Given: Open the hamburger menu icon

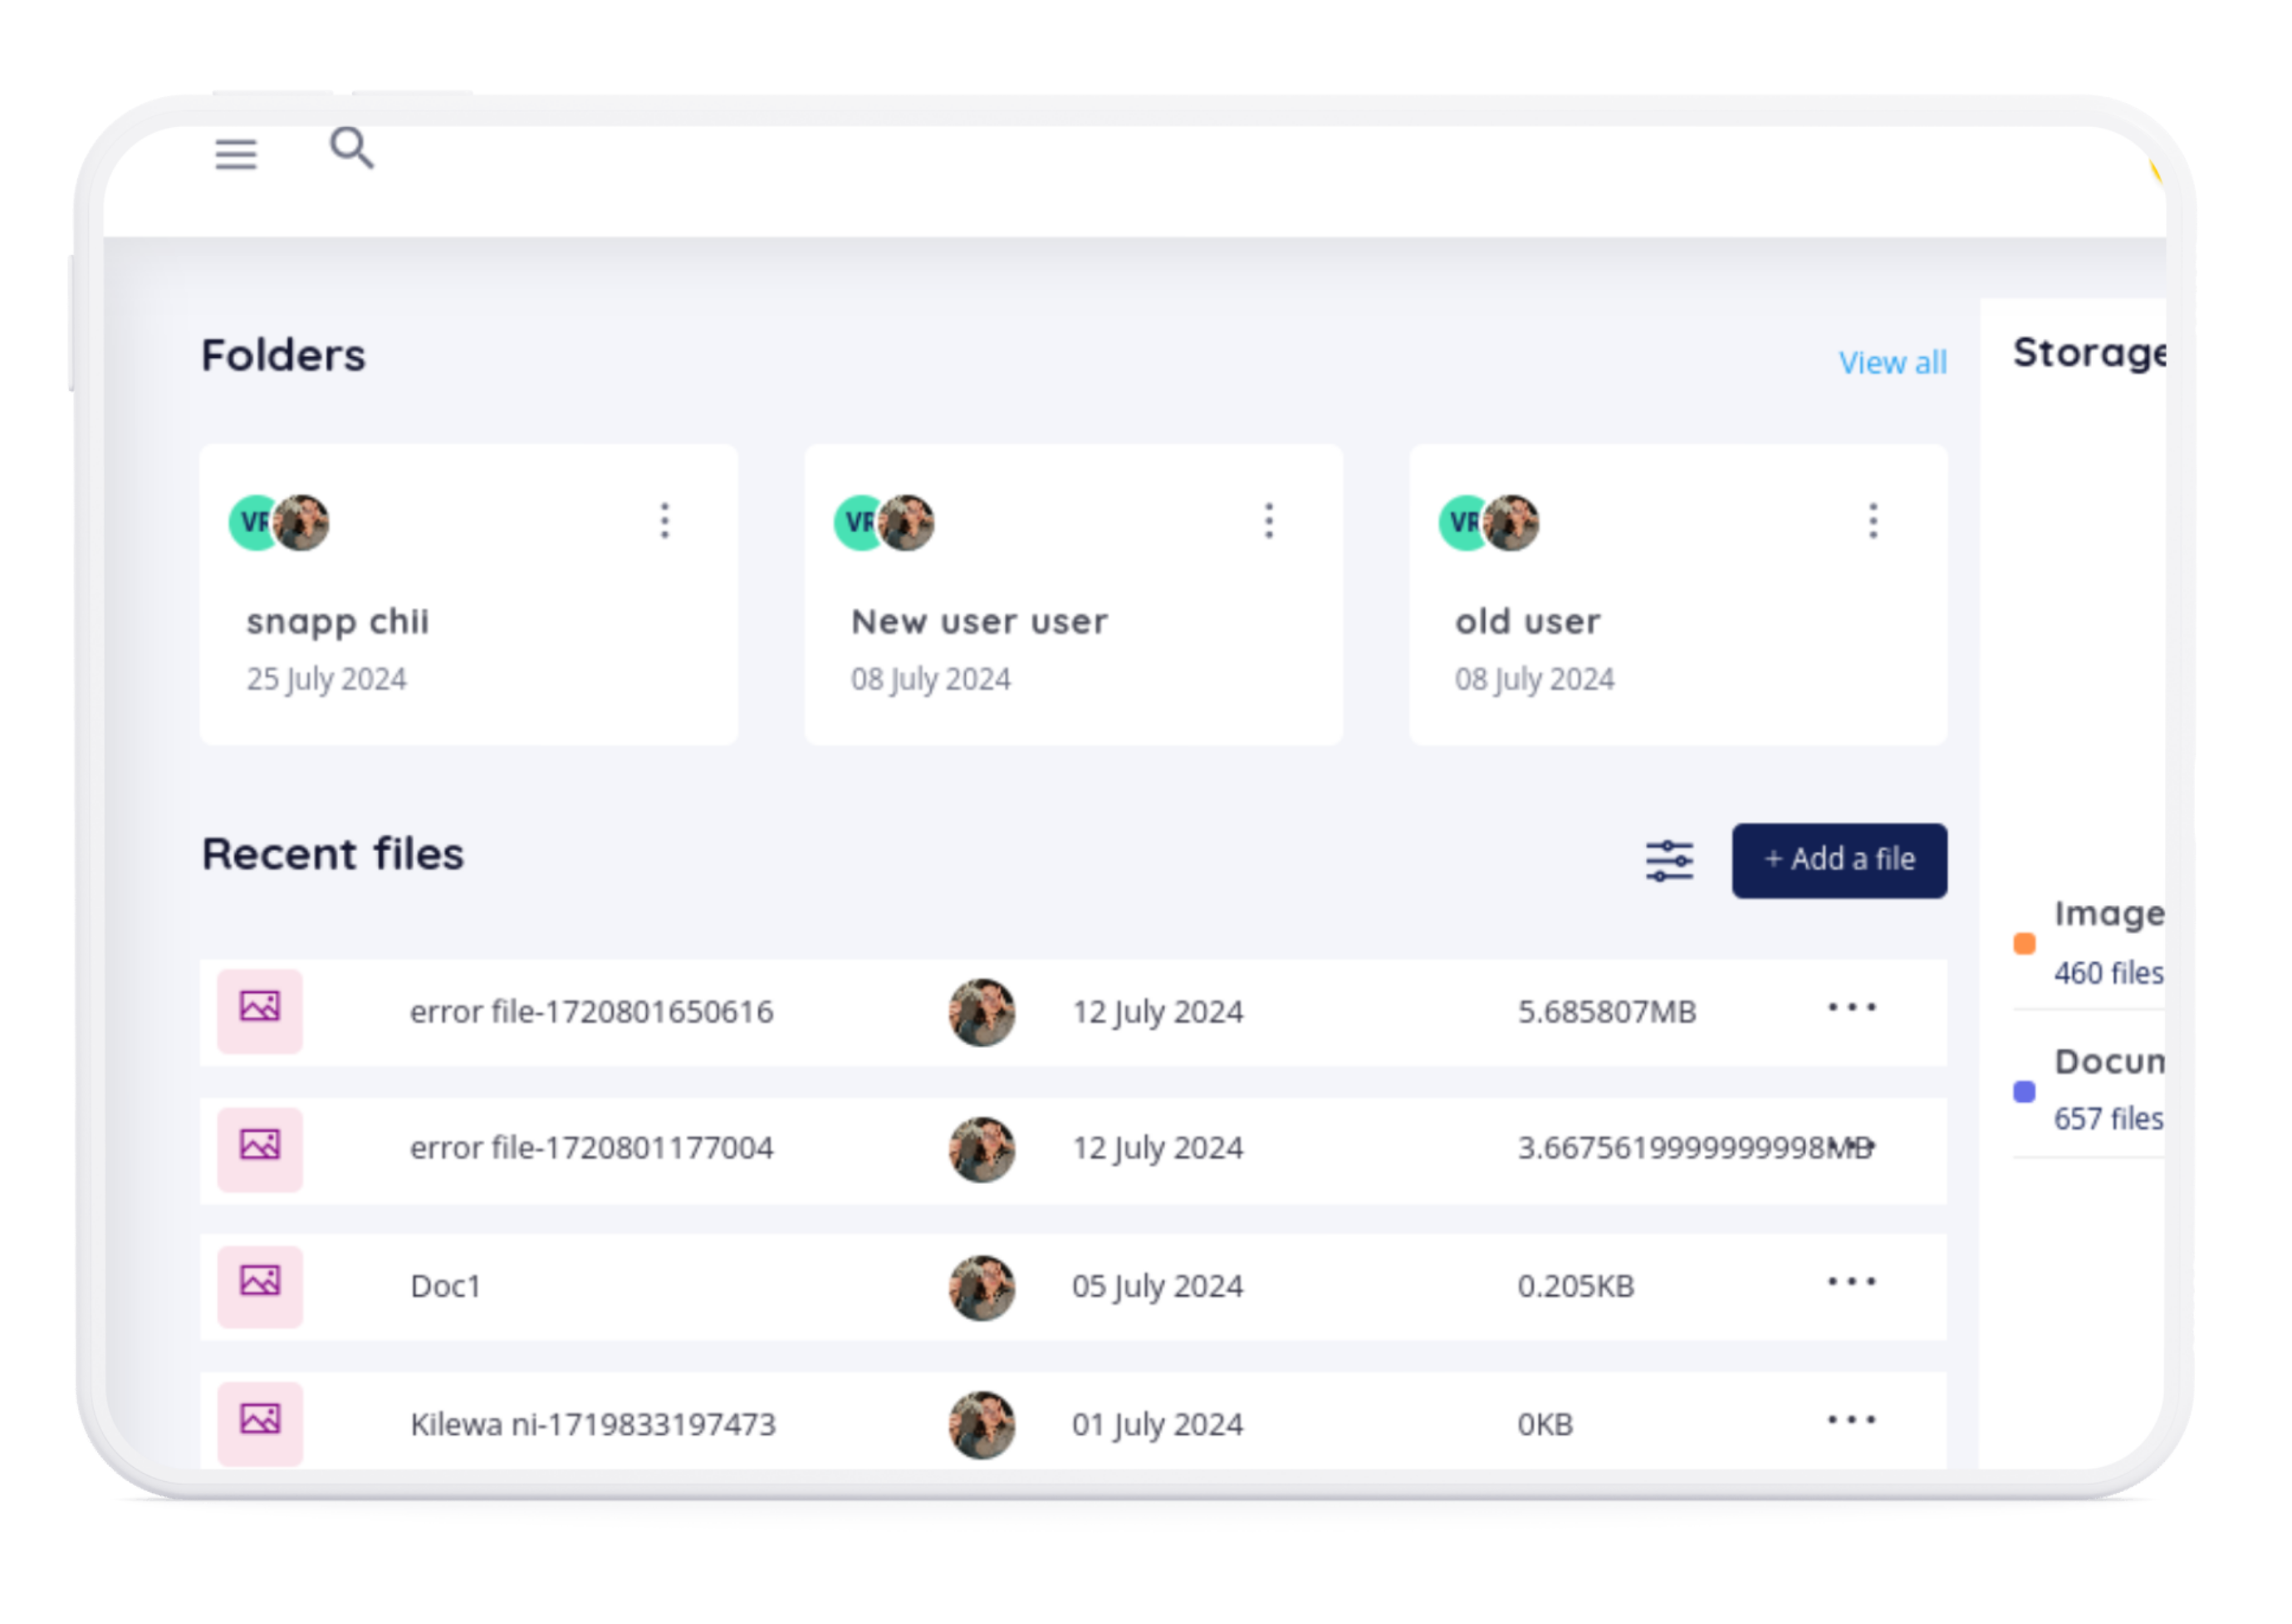Looking at the screenshot, I should [236, 154].
